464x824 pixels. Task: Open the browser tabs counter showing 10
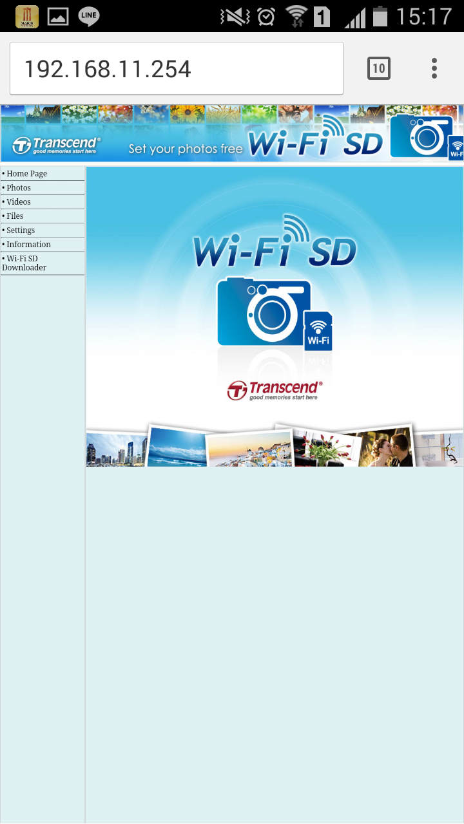click(379, 68)
